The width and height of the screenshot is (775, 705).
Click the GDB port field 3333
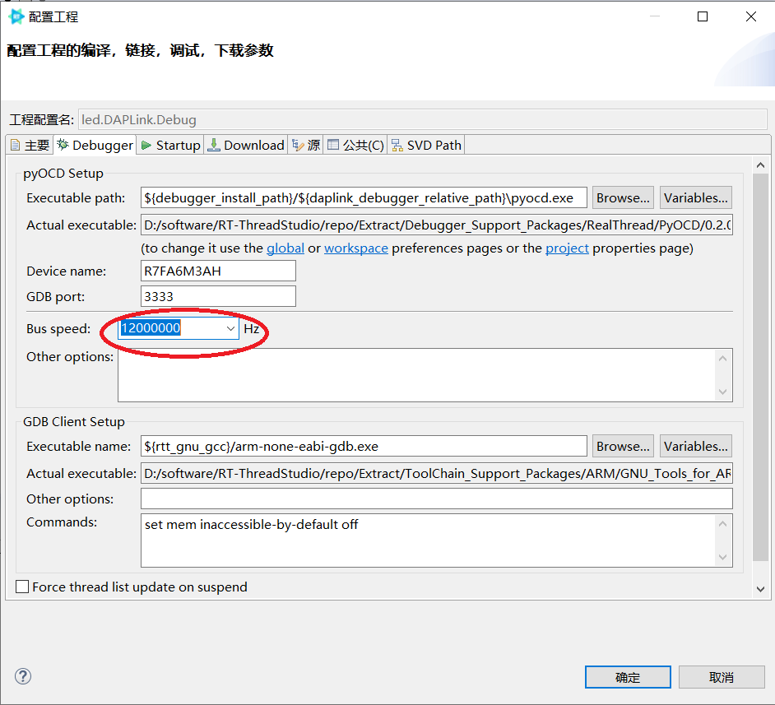218,296
